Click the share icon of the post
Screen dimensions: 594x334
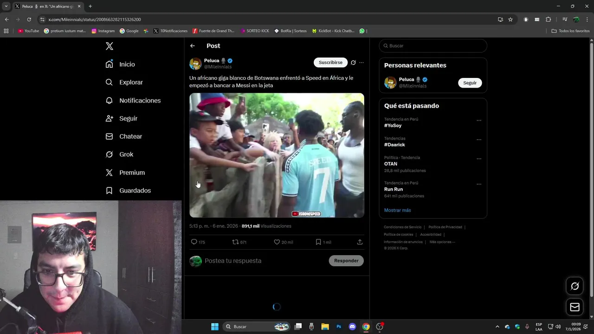360,242
